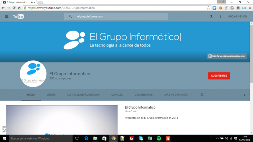Click the browser forward arrow
This screenshot has width=253, height=142.
tap(8, 8)
